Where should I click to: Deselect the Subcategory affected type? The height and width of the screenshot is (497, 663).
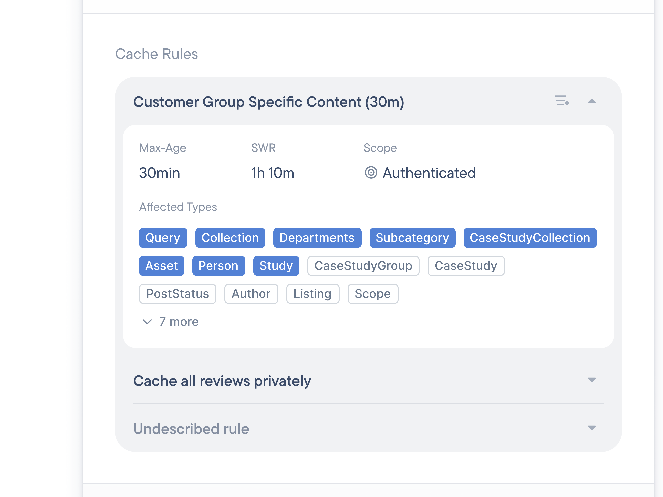(x=412, y=238)
